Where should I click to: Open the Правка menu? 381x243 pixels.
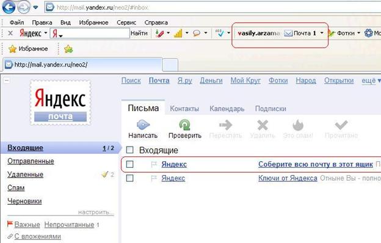click(x=42, y=23)
